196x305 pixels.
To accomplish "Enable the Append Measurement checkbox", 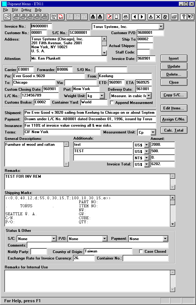I will [112, 102].
